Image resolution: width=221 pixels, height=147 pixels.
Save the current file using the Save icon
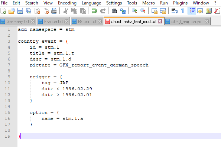20,11
